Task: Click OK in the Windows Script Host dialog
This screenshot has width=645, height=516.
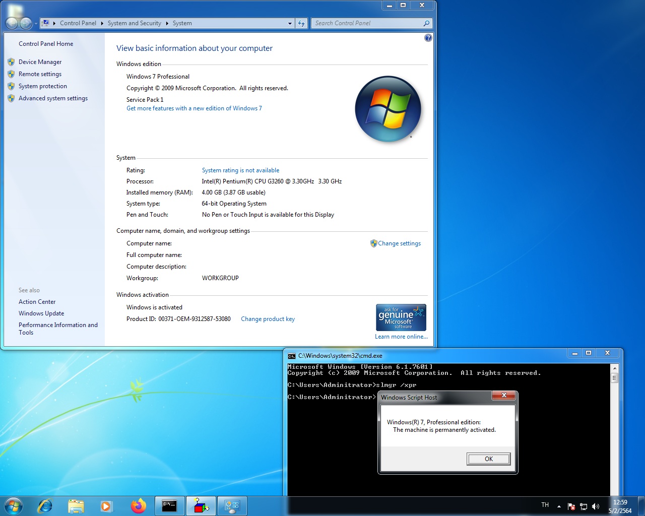Action: pos(488,459)
